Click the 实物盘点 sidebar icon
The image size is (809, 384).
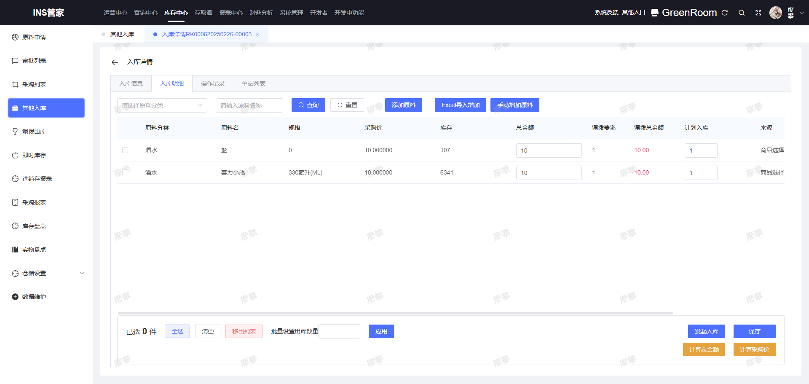click(15, 250)
